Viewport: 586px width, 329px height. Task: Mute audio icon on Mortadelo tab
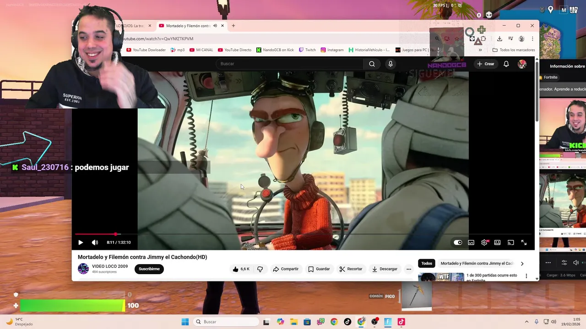pyautogui.click(x=215, y=26)
